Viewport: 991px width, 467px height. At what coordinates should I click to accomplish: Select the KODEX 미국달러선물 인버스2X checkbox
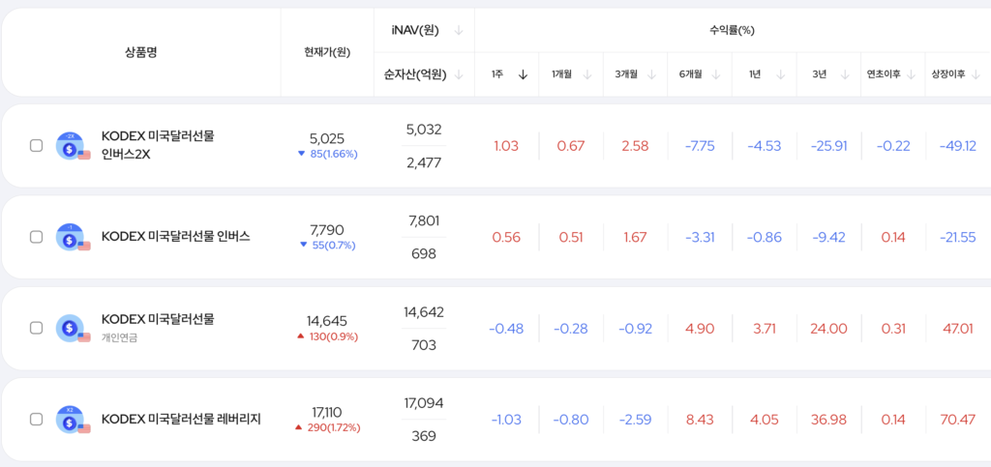37,146
